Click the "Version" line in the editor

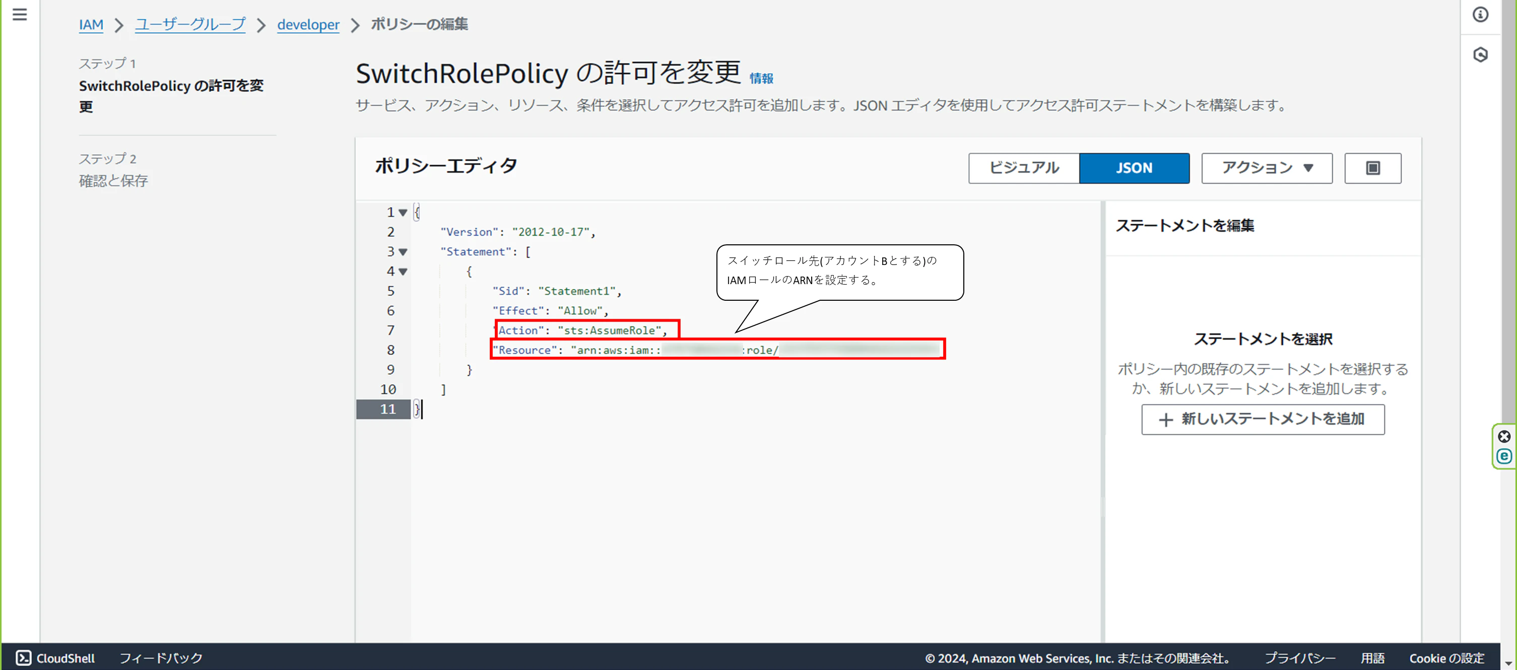pos(517,232)
